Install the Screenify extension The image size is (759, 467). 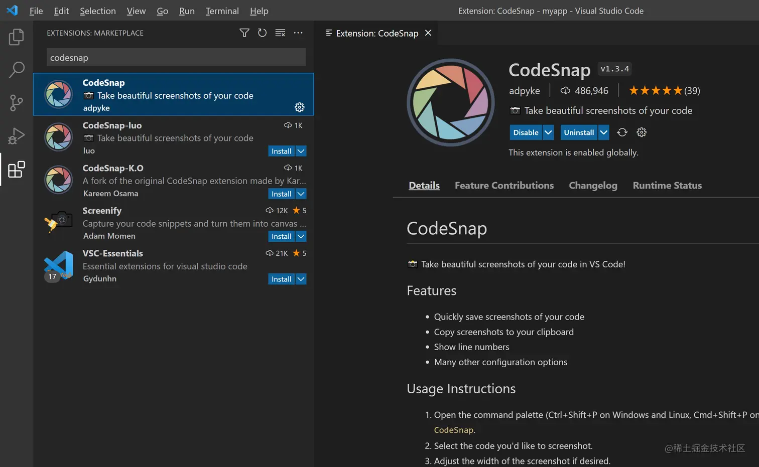click(281, 236)
